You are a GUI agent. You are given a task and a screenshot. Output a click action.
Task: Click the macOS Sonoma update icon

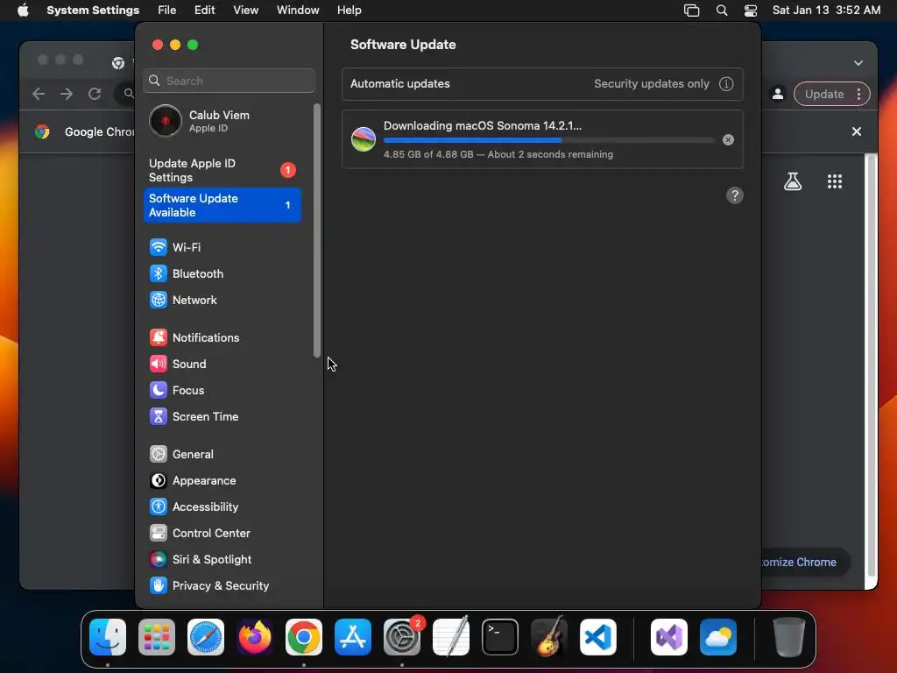tap(364, 139)
